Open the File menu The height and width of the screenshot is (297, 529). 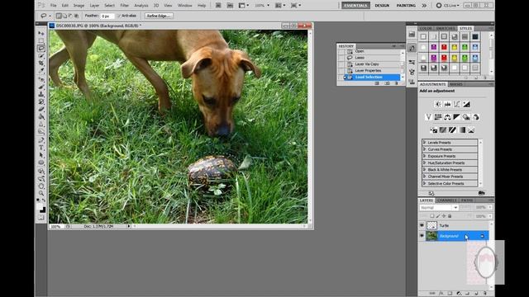[53, 6]
